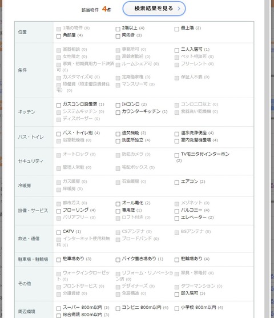
Task: Click the 検索結果を見る button
Action: click(154, 9)
